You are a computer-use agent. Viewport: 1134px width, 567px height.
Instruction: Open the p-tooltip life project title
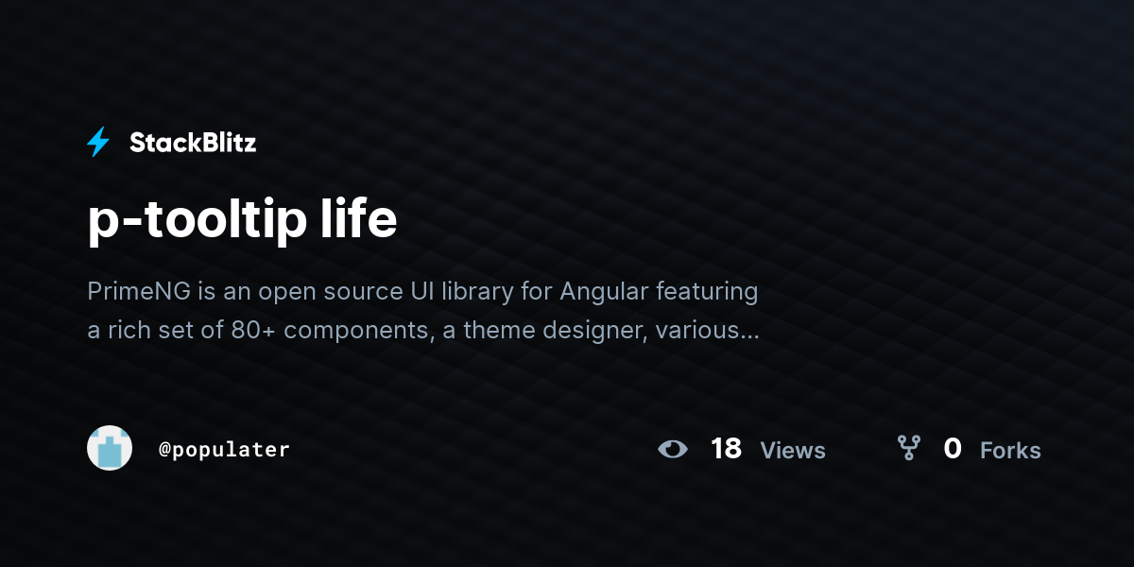coord(242,221)
